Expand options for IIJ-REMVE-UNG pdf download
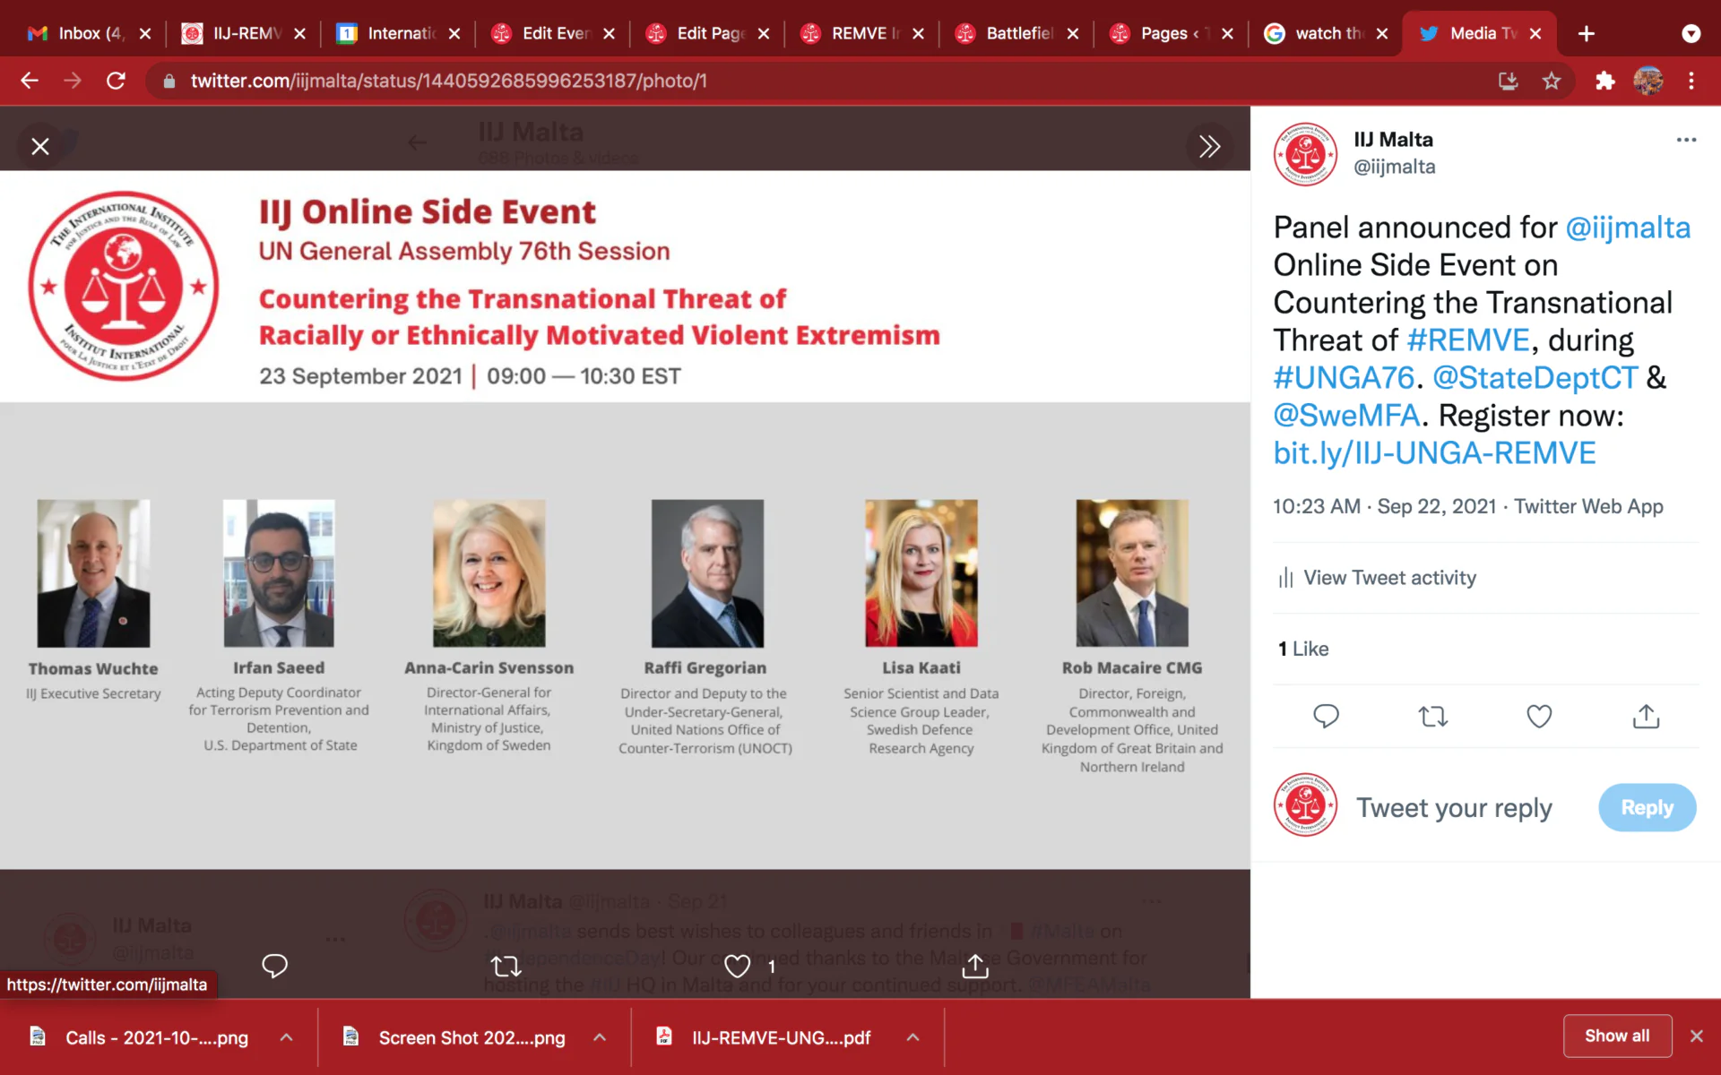Image resolution: width=1721 pixels, height=1075 pixels. point(912,1037)
